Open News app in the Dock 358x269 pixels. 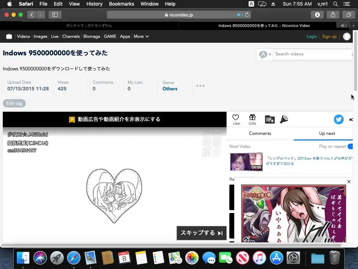click(243, 258)
